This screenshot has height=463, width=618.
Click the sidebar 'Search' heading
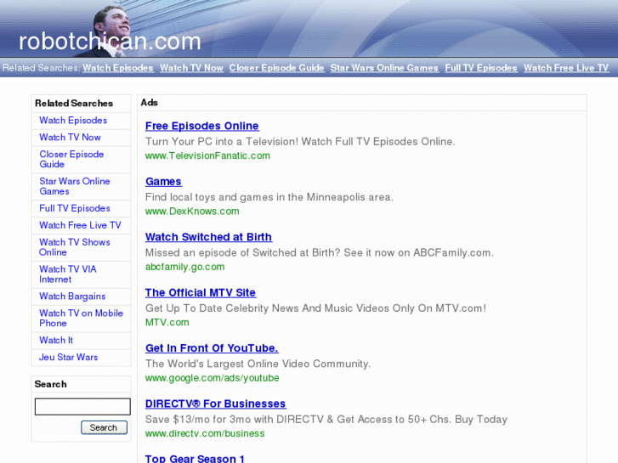50,384
